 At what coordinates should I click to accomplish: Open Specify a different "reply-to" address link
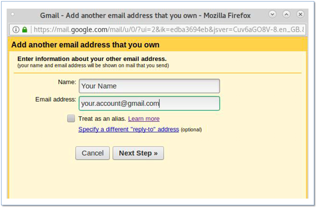click(x=128, y=129)
